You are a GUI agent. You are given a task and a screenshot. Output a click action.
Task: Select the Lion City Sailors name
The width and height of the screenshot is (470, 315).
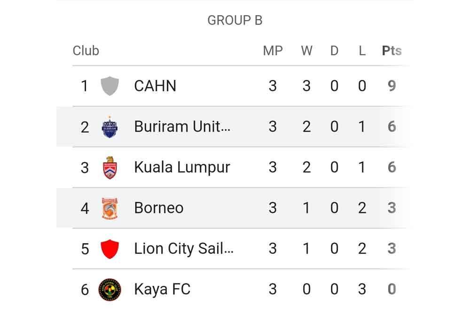[x=184, y=249]
